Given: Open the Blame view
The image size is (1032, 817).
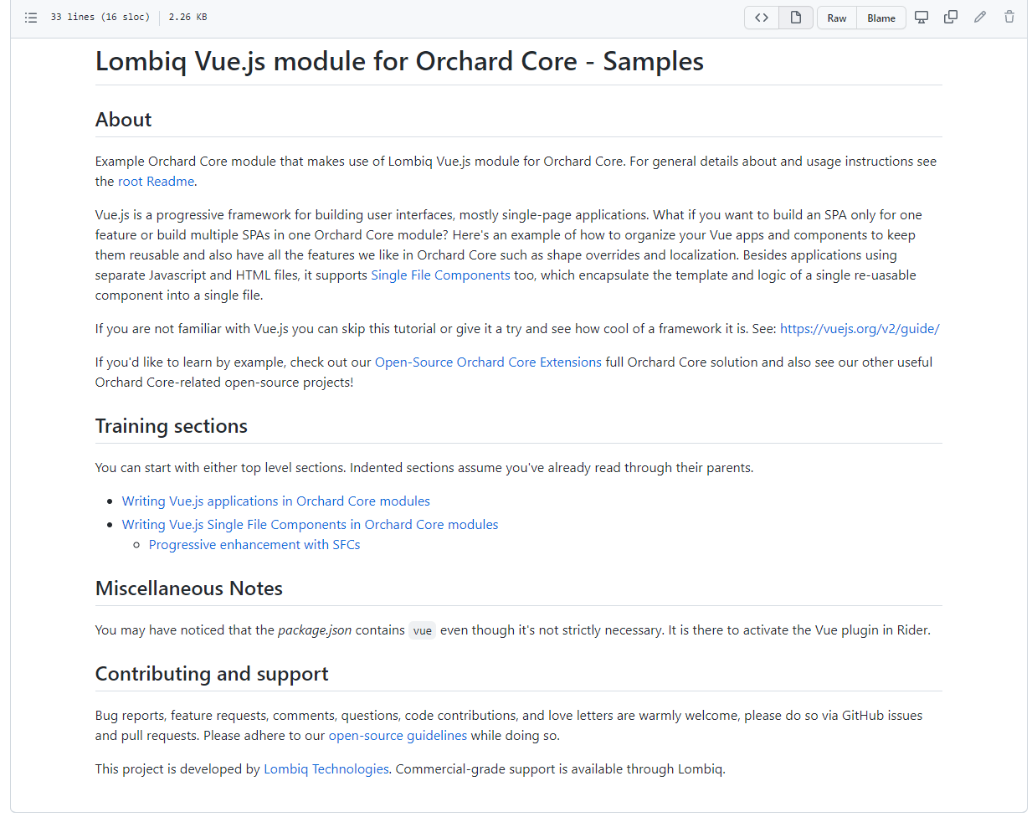Looking at the screenshot, I should click(x=881, y=18).
